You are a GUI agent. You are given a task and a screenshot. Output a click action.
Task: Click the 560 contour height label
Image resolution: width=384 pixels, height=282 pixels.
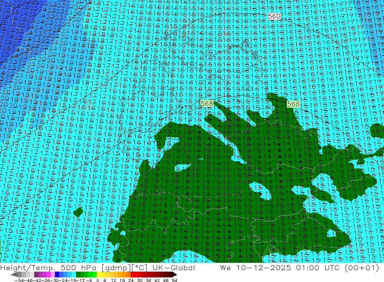[x=274, y=16]
